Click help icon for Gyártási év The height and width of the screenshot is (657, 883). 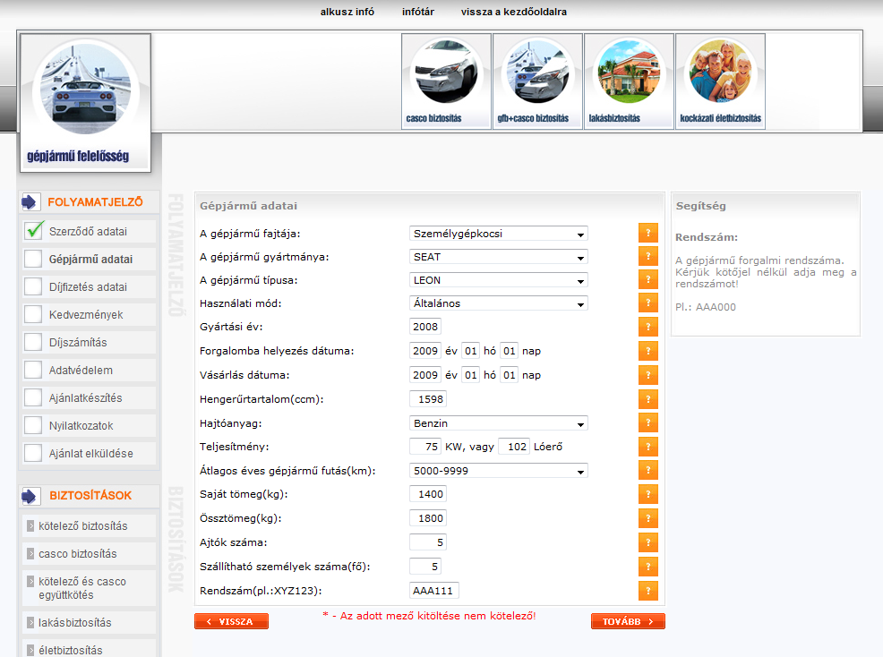(x=648, y=327)
